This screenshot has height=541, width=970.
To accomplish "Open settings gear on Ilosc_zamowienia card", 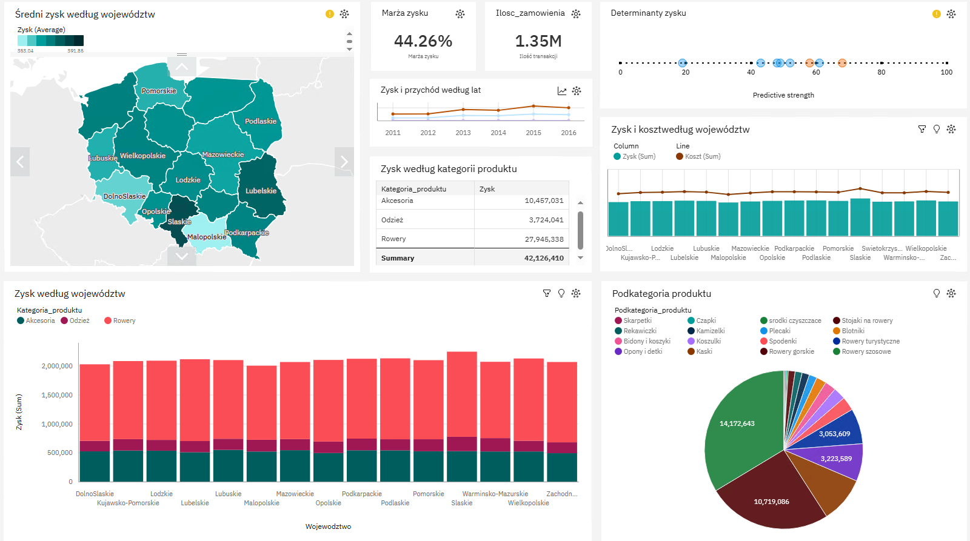I will pos(576,13).
